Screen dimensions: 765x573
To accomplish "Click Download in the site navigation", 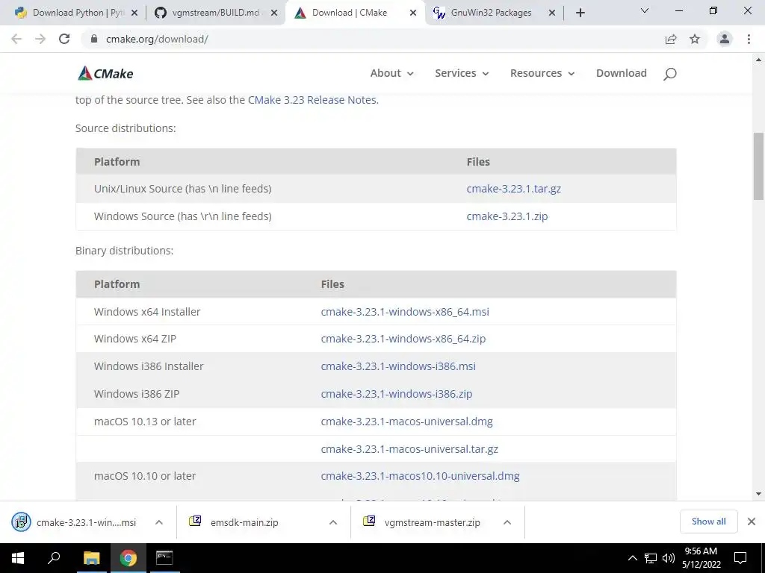I will [x=622, y=73].
